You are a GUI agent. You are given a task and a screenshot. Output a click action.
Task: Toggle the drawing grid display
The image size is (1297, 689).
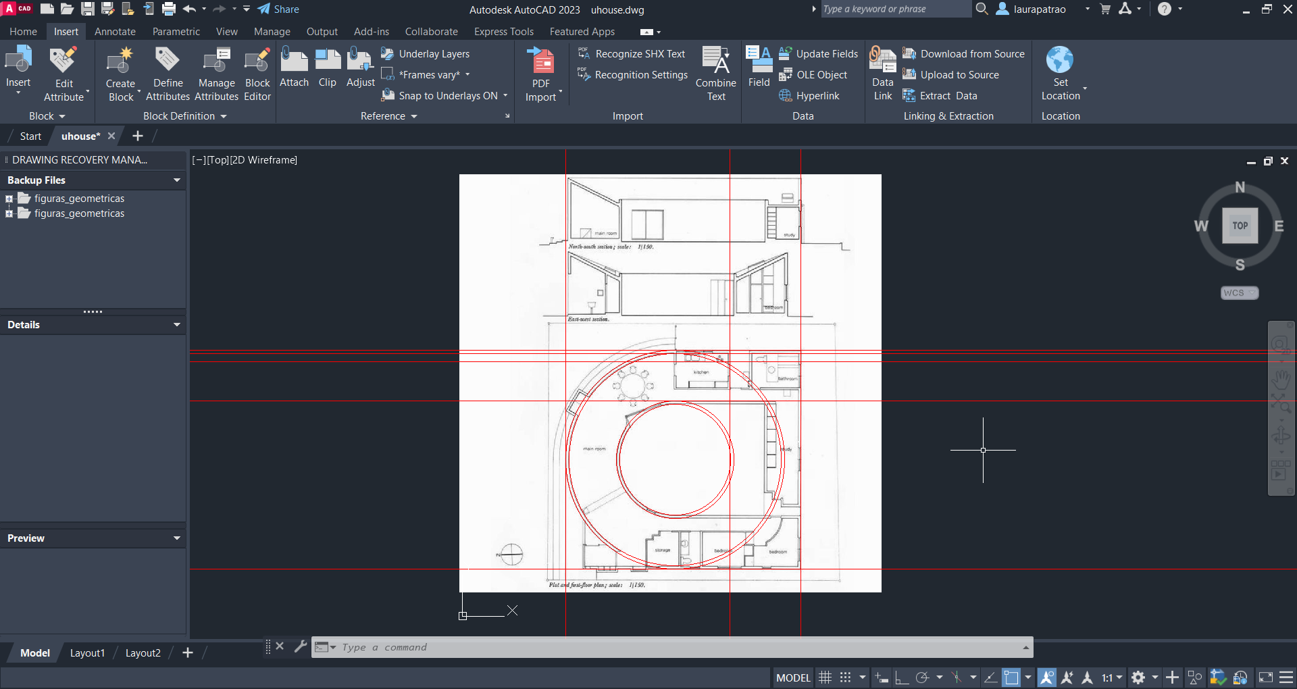[825, 678]
